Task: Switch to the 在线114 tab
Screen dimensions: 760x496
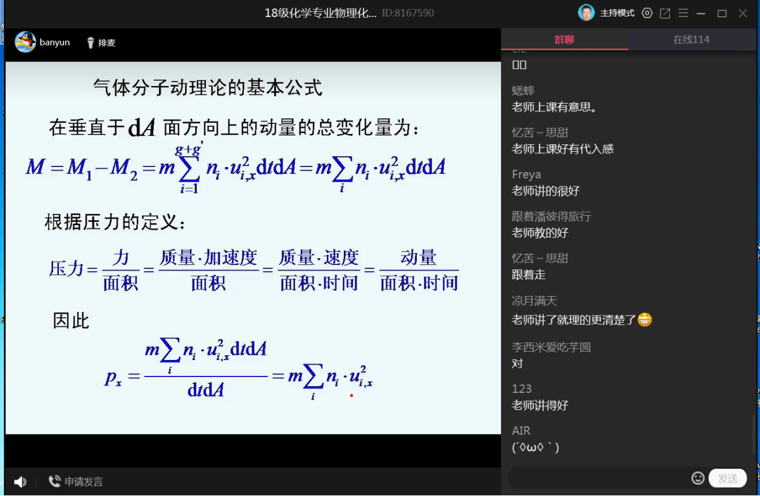Action: 692,39
